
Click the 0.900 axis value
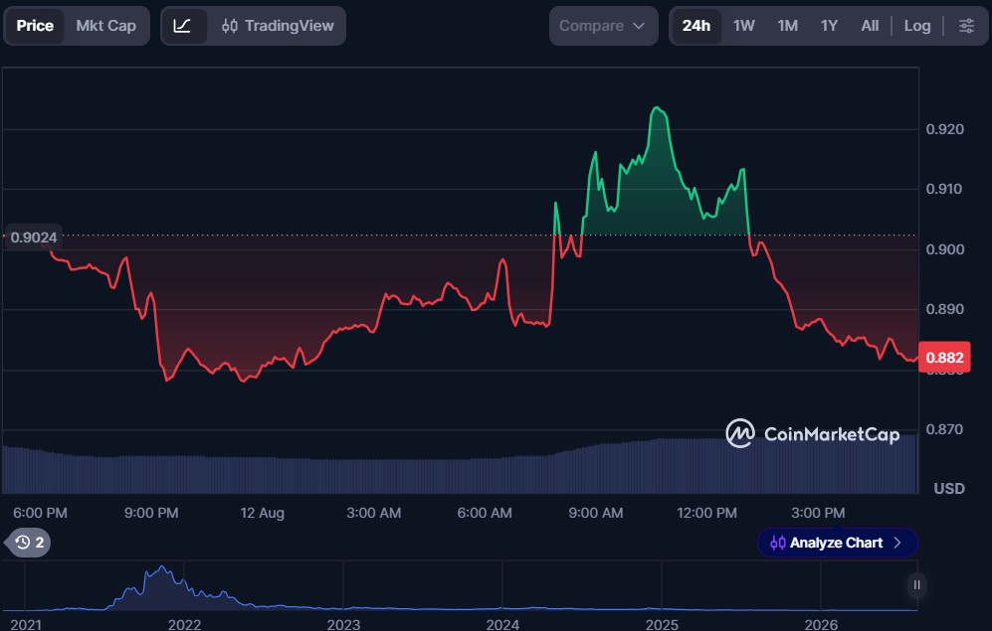coord(944,249)
